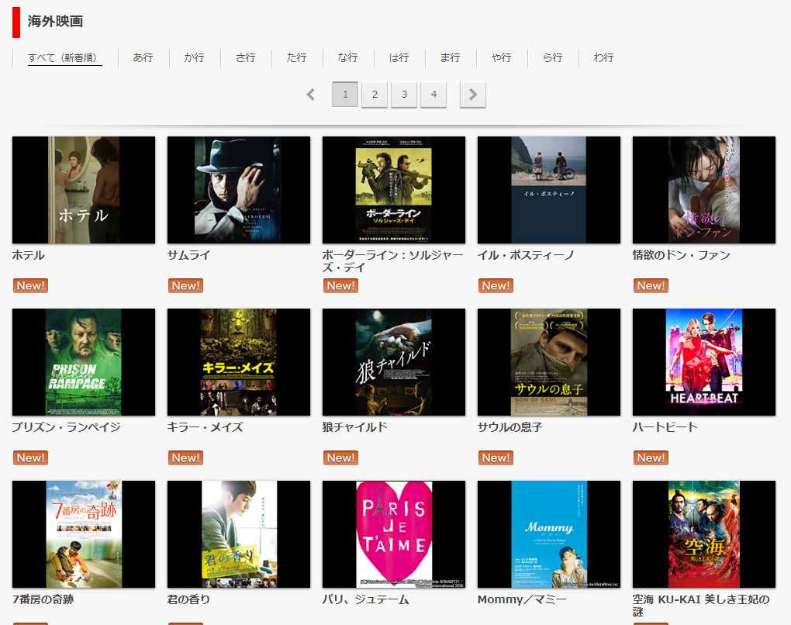Select page 1 in pagination
The width and height of the screenshot is (791, 625).
point(345,95)
